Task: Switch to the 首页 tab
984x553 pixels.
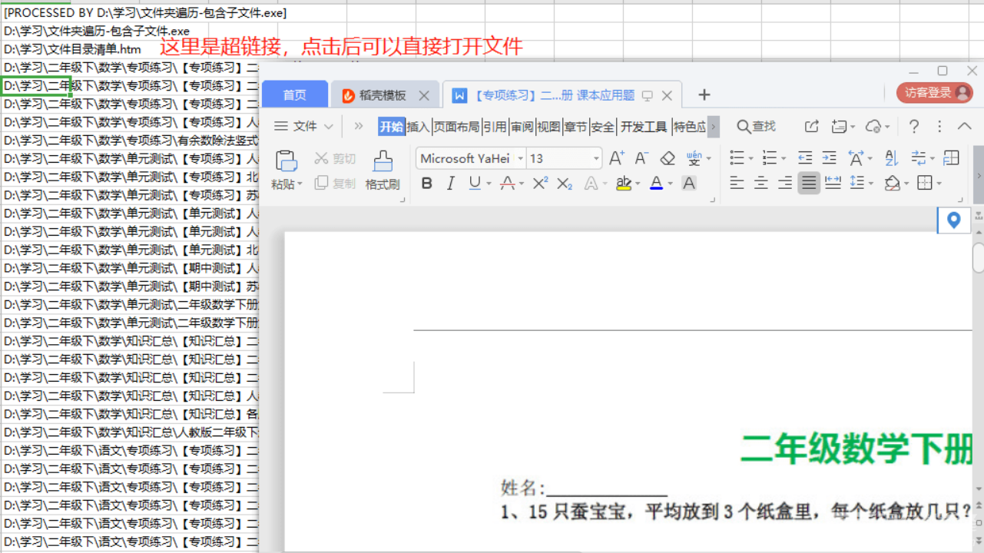Action: click(x=294, y=94)
